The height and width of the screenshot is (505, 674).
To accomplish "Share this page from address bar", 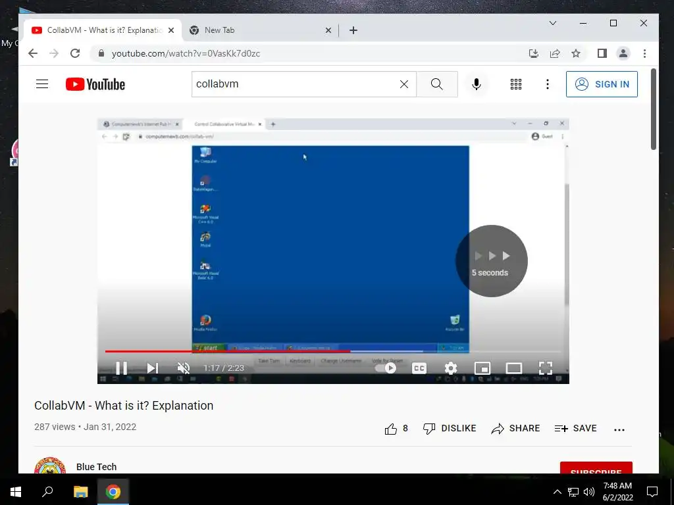I will [555, 53].
